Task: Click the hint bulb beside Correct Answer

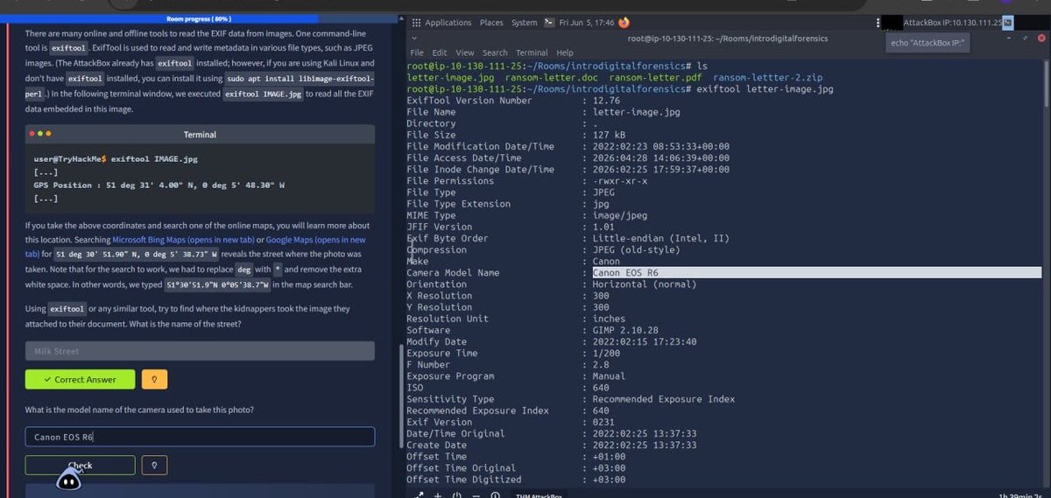Action: tap(154, 380)
